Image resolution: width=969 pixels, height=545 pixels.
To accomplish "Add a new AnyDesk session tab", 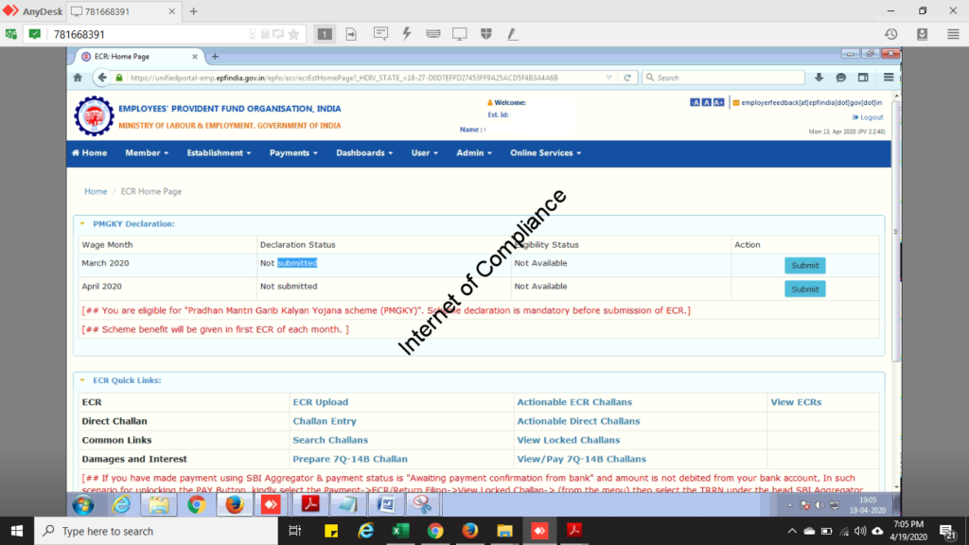I will click(193, 11).
